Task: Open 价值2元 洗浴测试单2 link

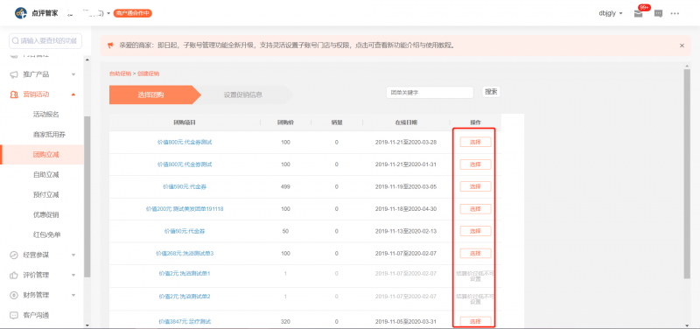Action: [x=185, y=297]
